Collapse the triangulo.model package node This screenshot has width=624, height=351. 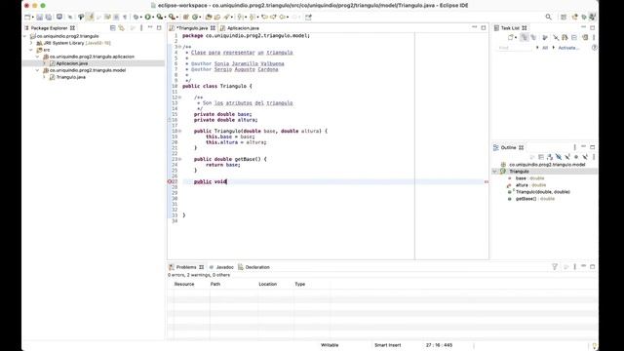pyautogui.click(x=38, y=70)
